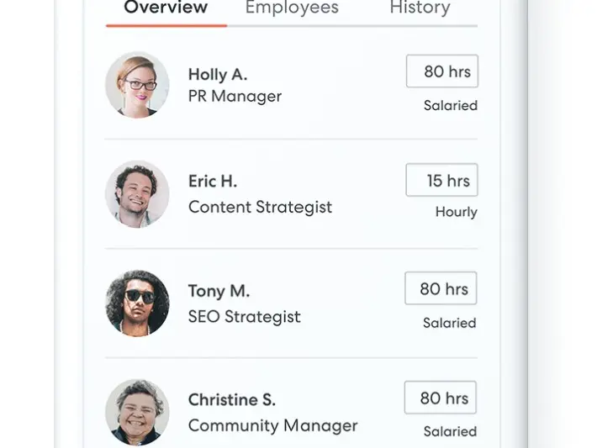The height and width of the screenshot is (448, 597).
Task: Click the PR Manager job title
Action: click(235, 96)
